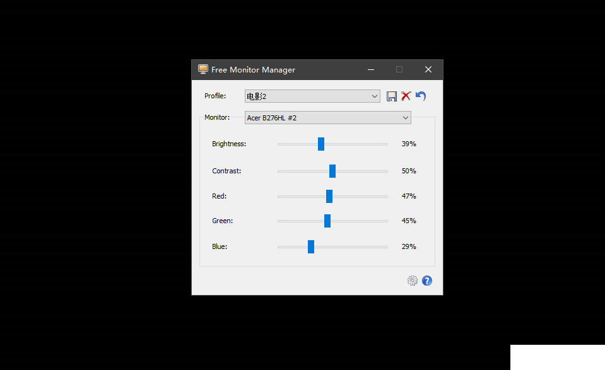Save the current profile with floppy icon
This screenshot has width=605, height=370.
tap(392, 96)
